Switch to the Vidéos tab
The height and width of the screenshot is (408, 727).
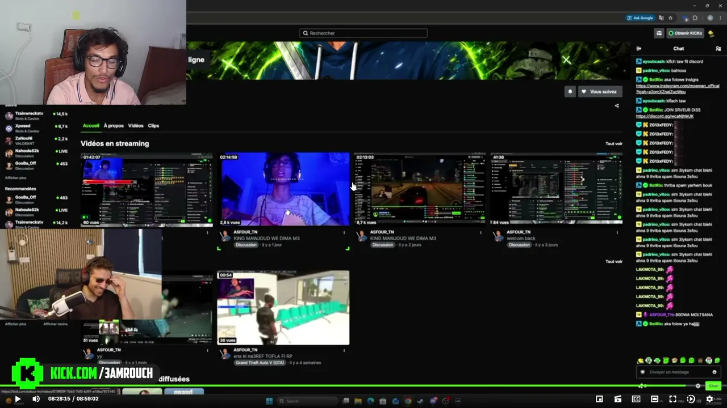click(136, 126)
